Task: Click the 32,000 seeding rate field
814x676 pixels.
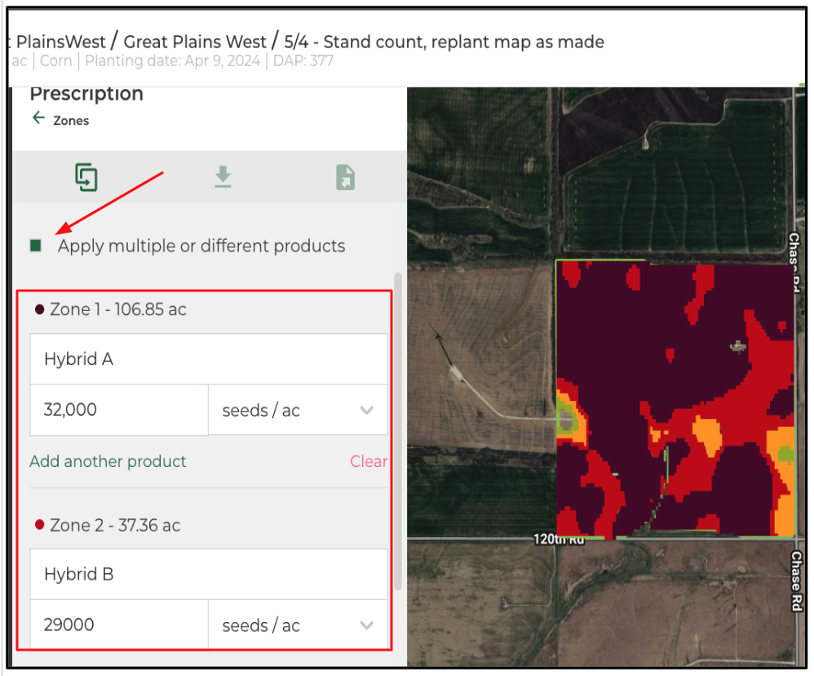Action: coord(118,410)
